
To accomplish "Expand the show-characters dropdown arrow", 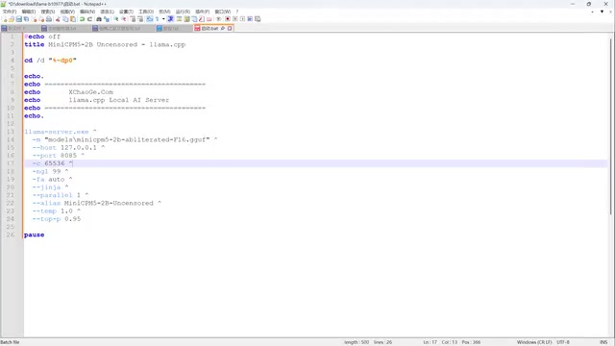I will tap(163, 19).
